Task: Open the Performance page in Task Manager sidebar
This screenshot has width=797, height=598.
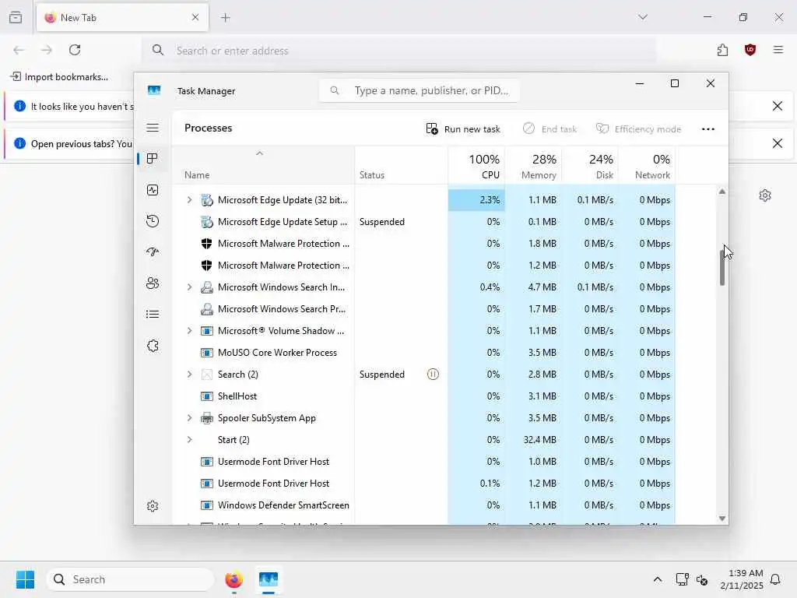Action: click(153, 190)
